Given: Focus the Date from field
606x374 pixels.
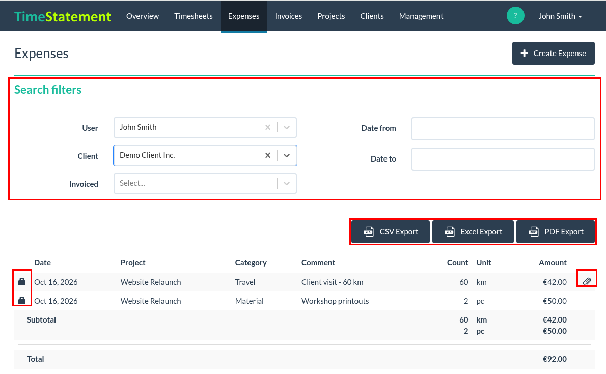Looking at the screenshot, I should pos(503,128).
